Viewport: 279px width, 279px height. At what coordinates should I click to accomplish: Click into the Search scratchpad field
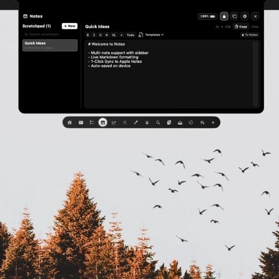50,34
